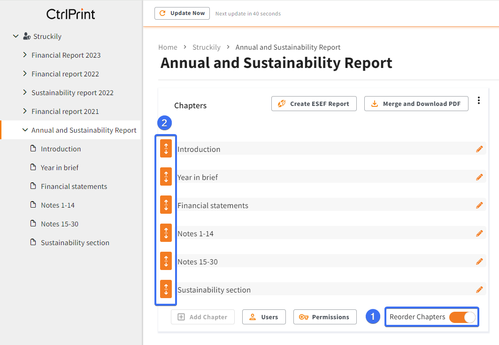Open Sustainability section in sidebar tree
This screenshot has height=345, width=499.
point(75,243)
